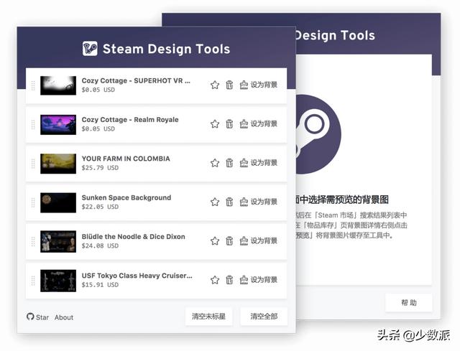Star the YOUR FARM IN COLOMBIA background
Viewport: 460px width, 351px height.
point(214,163)
